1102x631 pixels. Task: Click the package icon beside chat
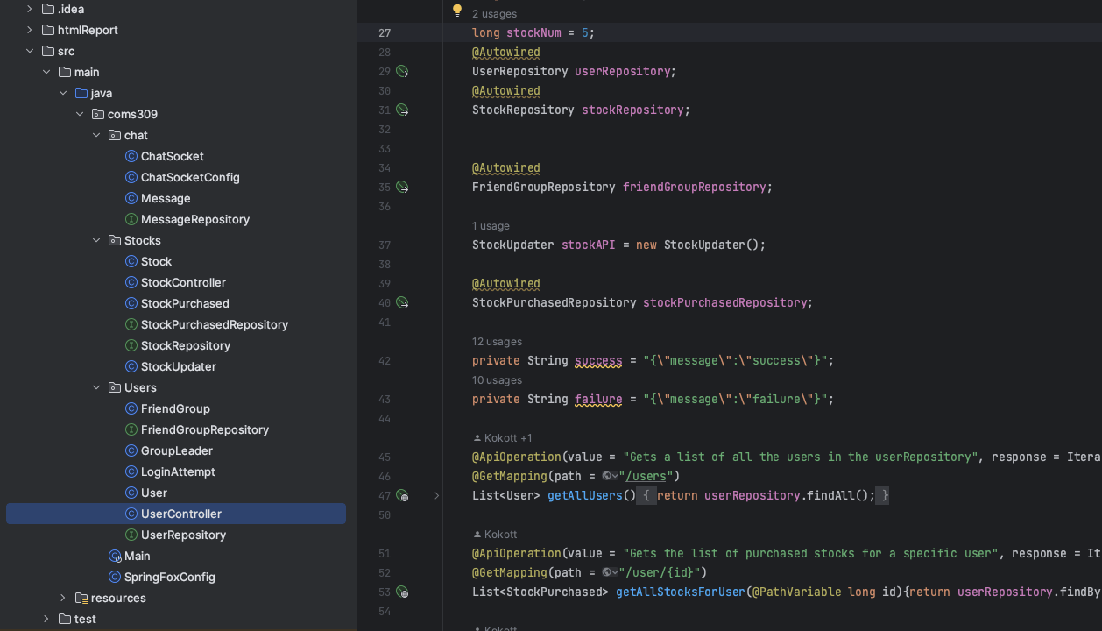pos(115,135)
